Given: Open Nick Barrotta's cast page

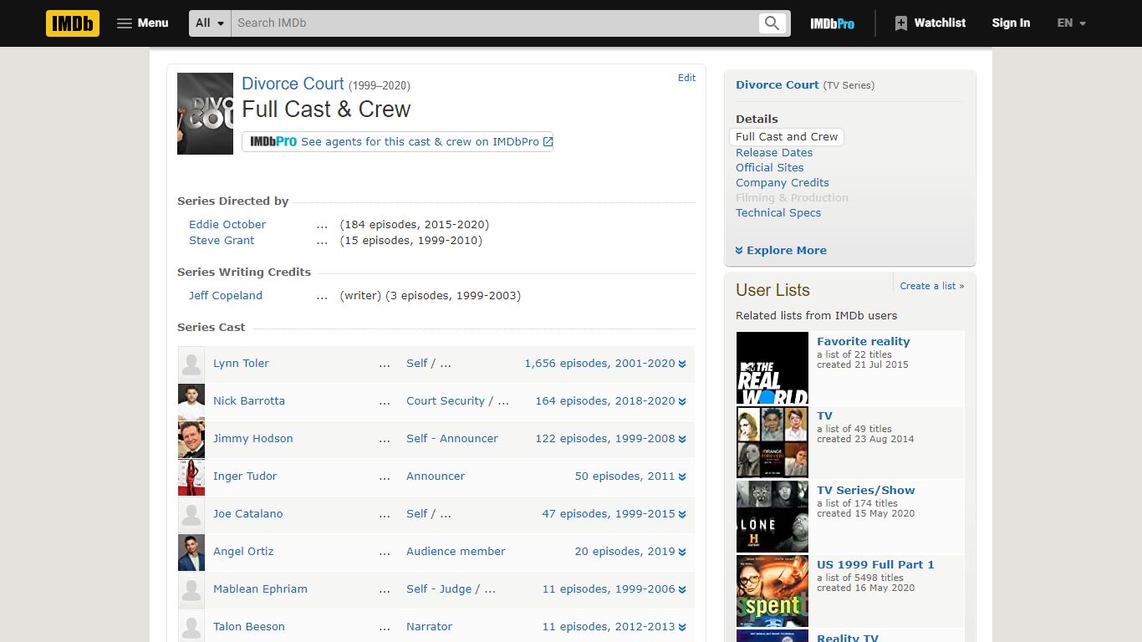Looking at the screenshot, I should (x=249, y=401).
